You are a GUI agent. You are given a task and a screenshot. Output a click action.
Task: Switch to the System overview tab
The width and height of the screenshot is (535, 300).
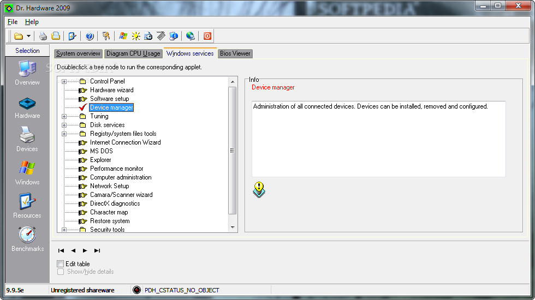tap(78, 53)
